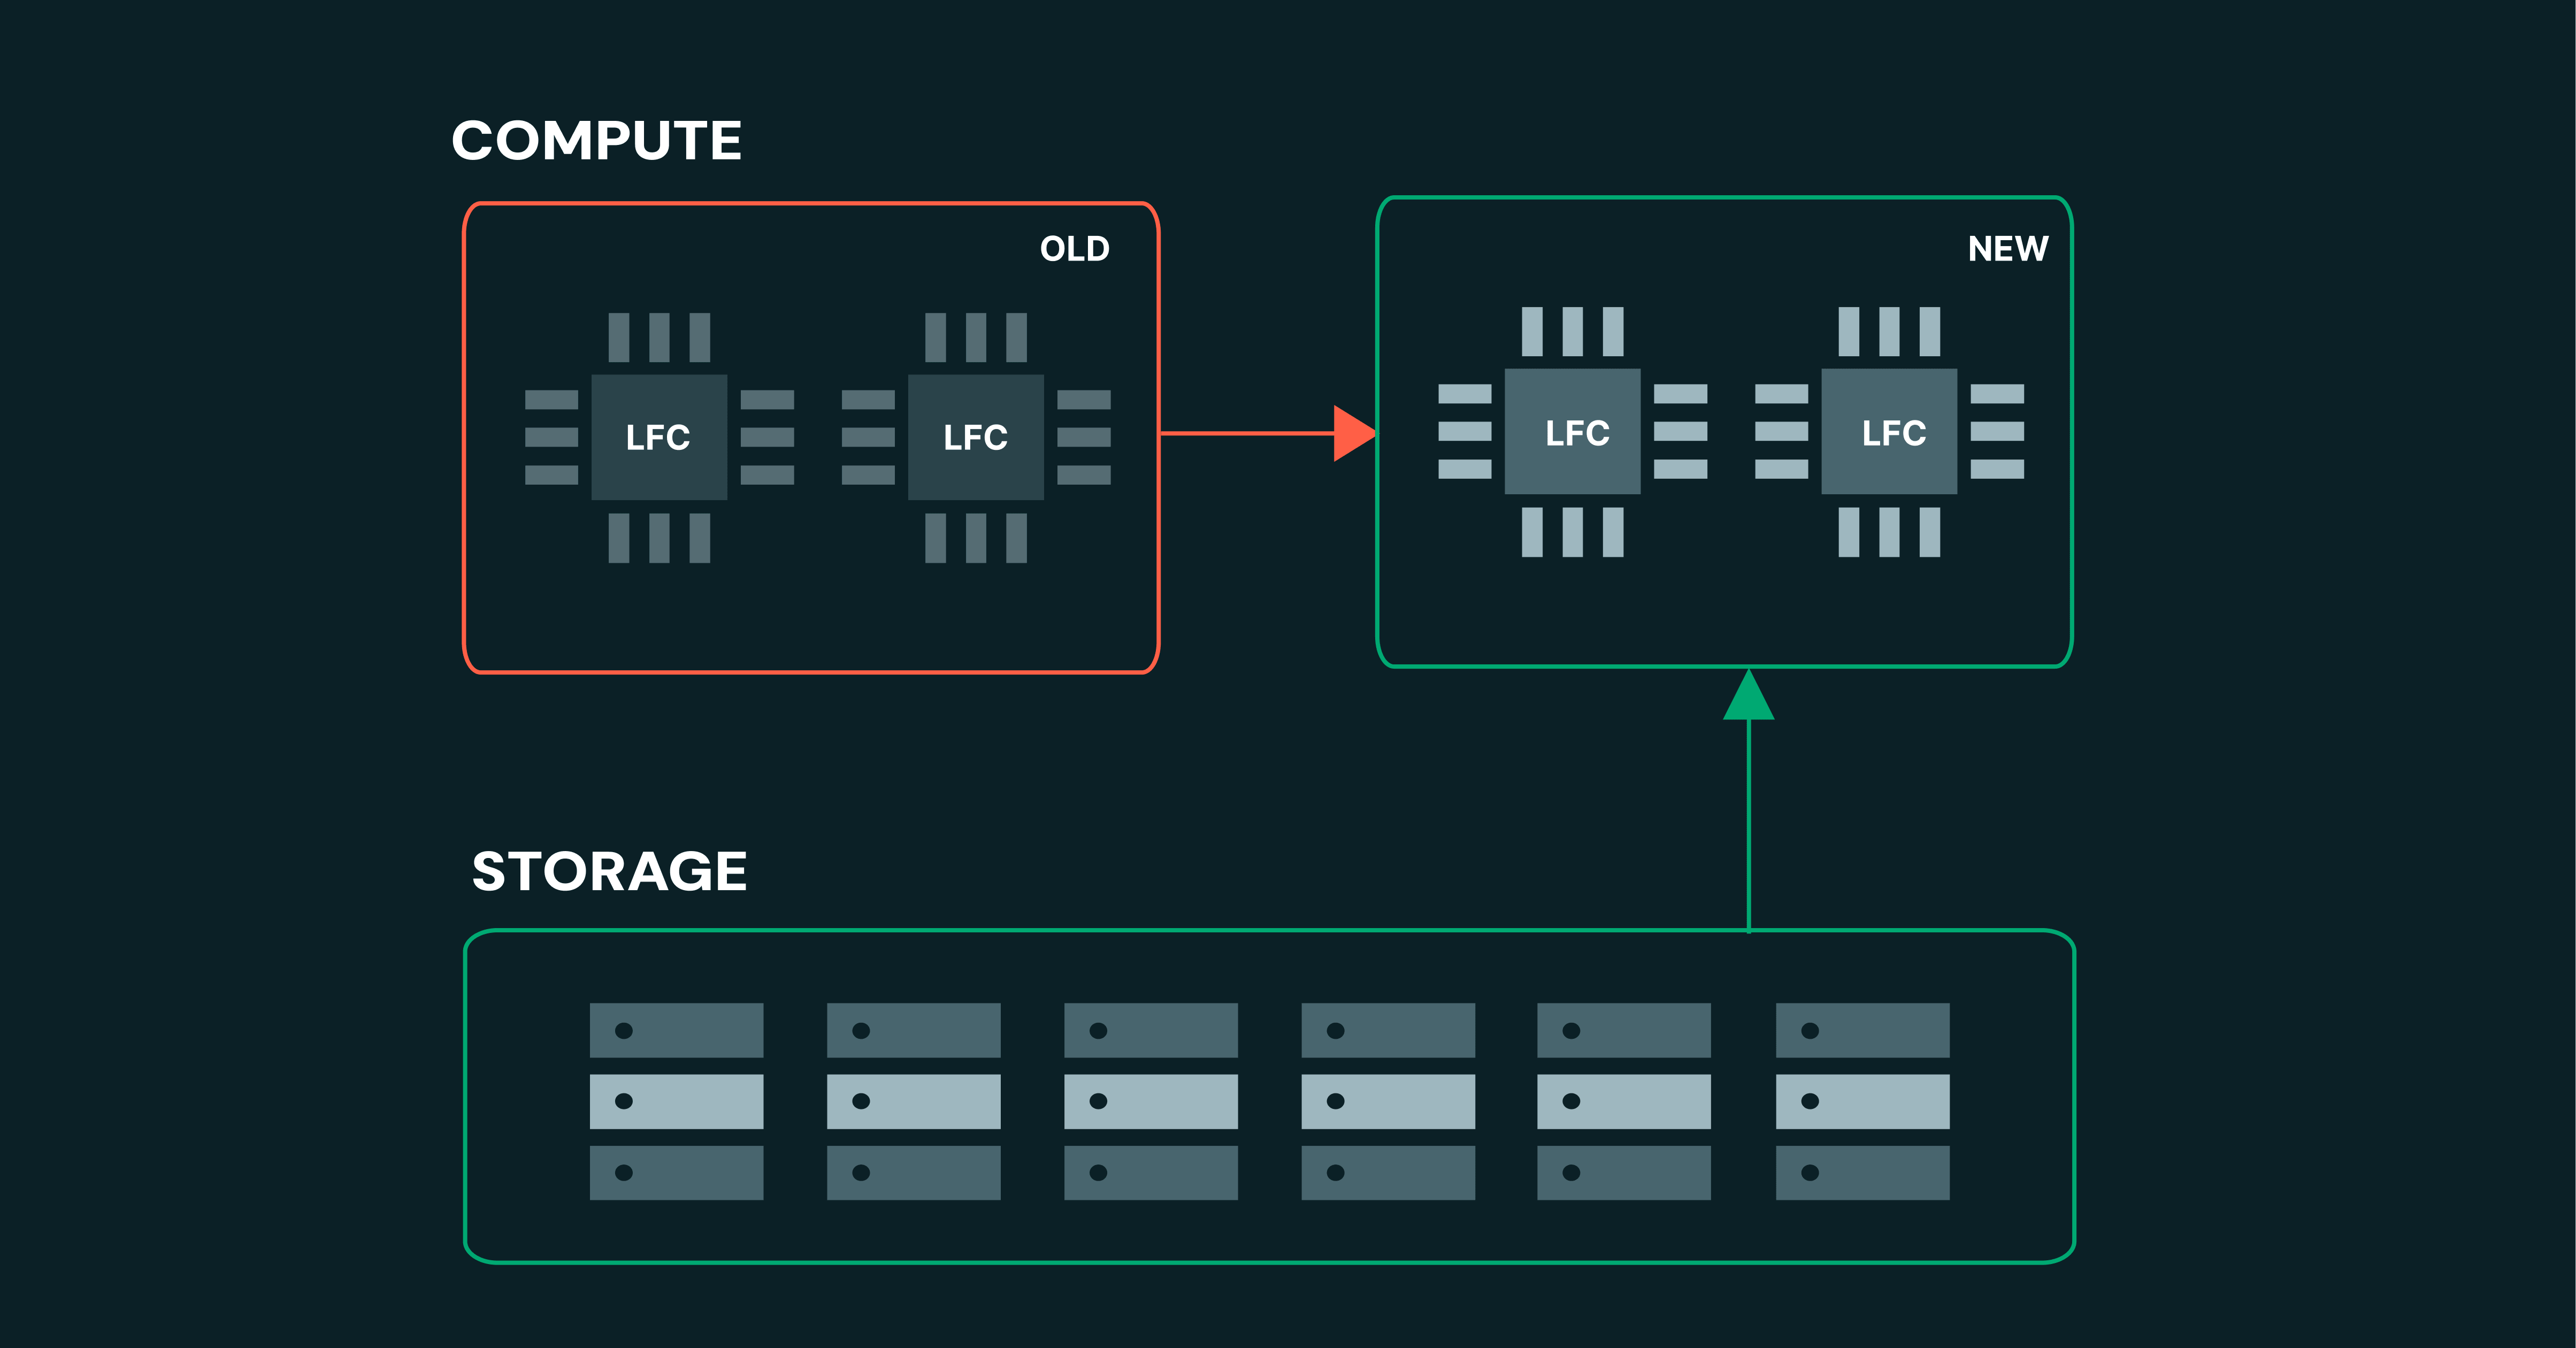Viewport: 2576px width, 1348px height.
Task: Click the red horizontal connector line
Action: coord(1245,433)
